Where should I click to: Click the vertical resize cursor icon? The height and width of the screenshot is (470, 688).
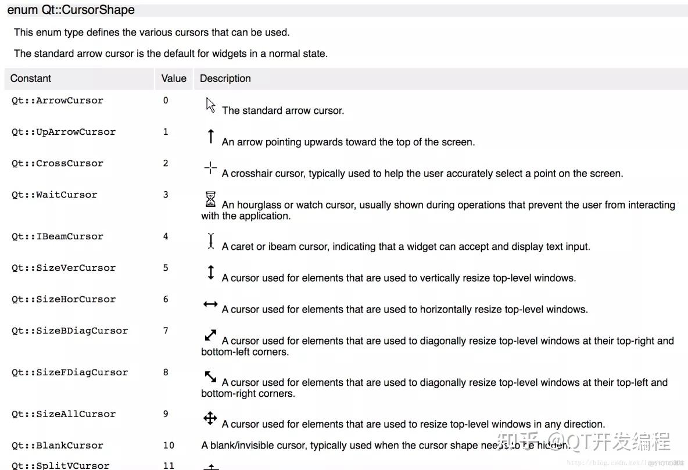pos(211,272)
